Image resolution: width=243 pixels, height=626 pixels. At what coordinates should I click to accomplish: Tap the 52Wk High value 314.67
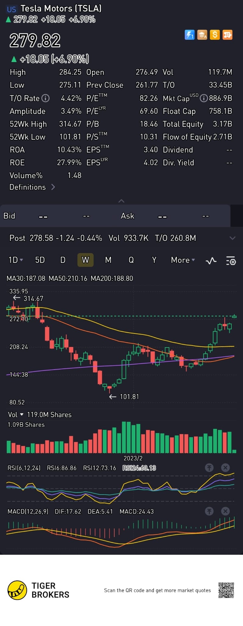[70, 124]
